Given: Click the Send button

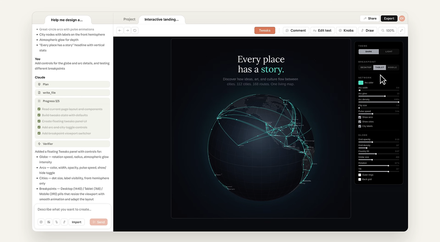Looking at the screenshot, I should coord(99,222).
